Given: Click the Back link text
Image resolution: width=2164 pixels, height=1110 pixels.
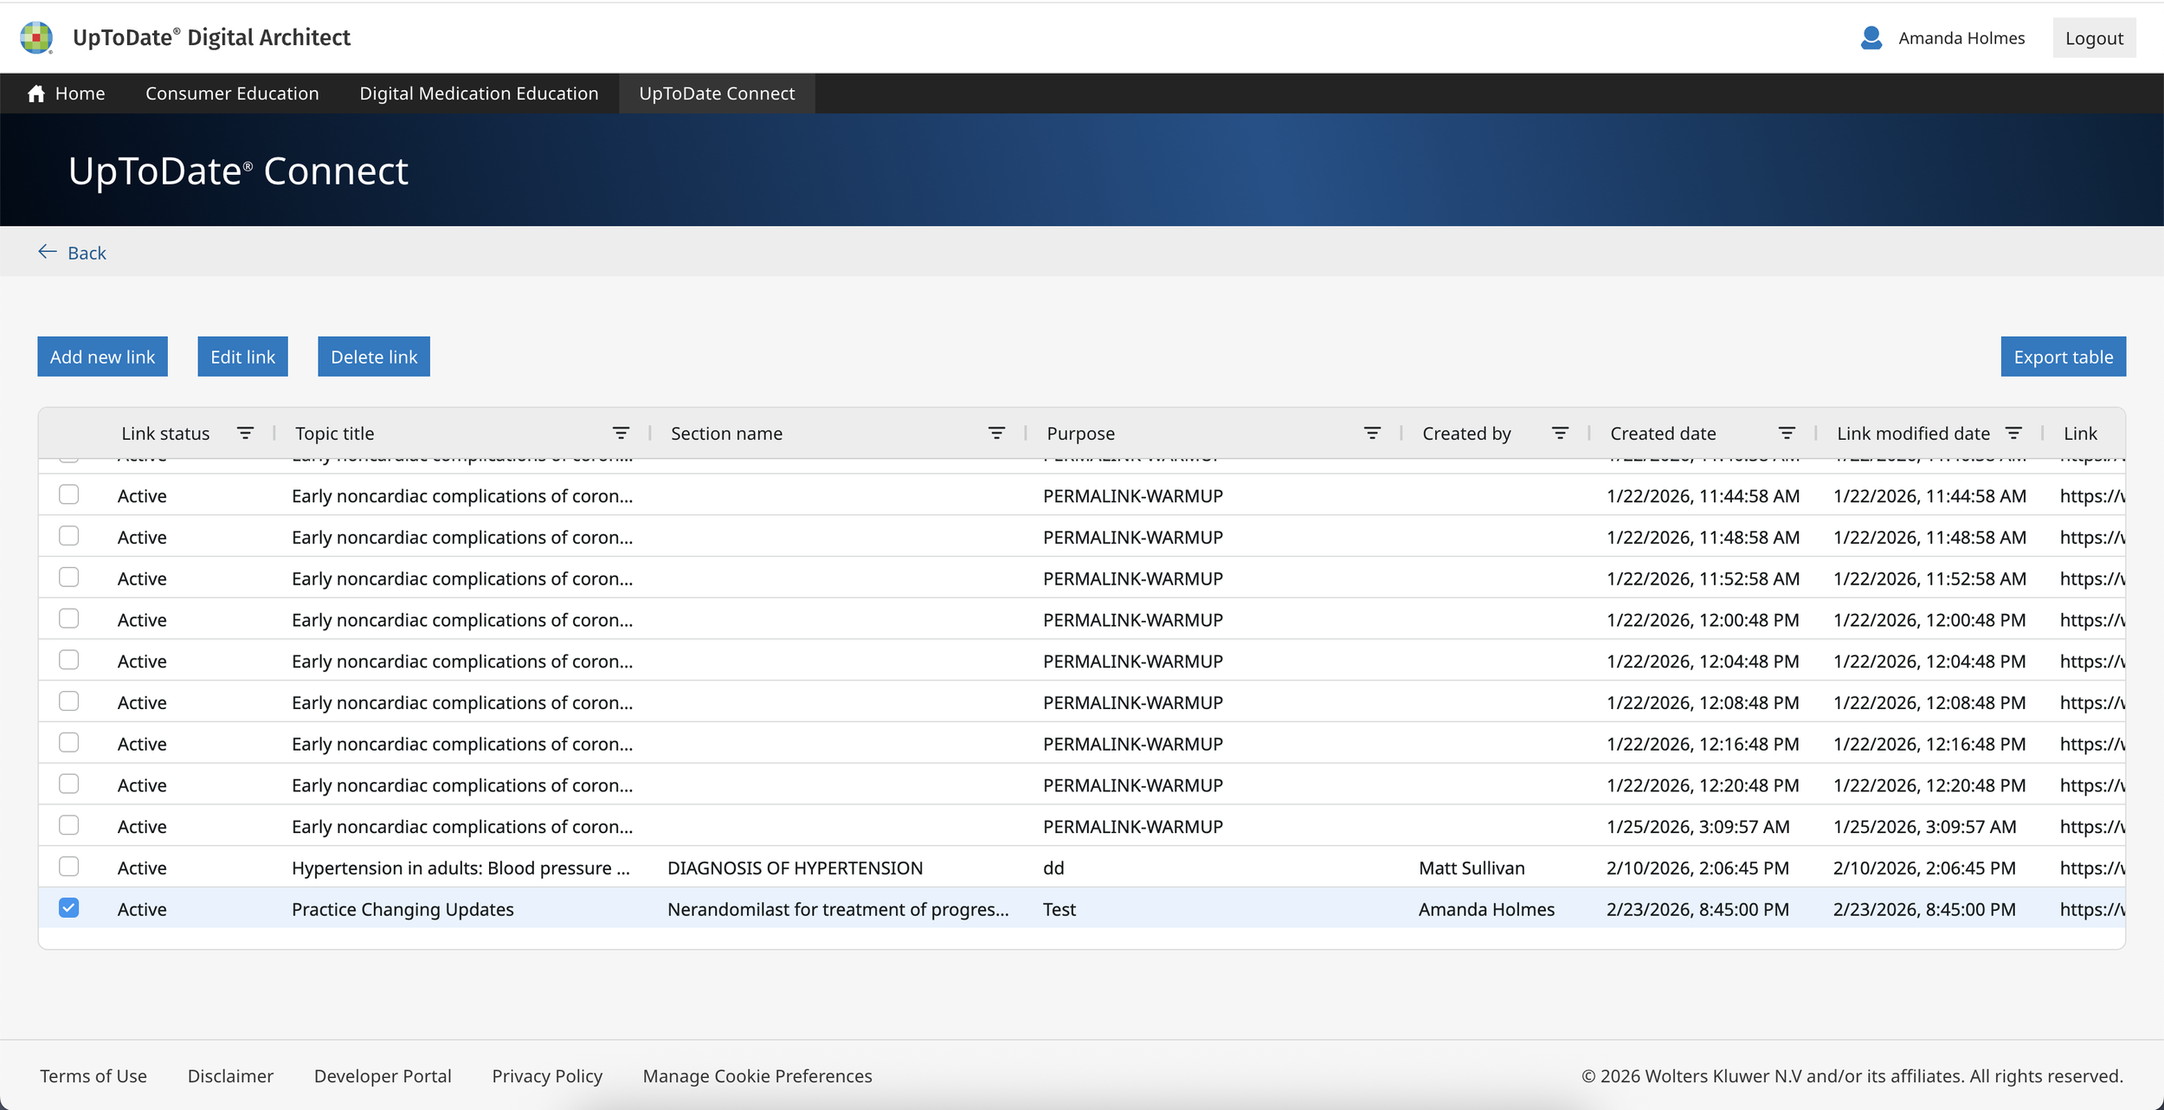Looking at the screenshot, I should point(87,253).
